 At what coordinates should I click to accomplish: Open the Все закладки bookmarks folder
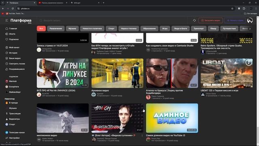tap(251, 13)
